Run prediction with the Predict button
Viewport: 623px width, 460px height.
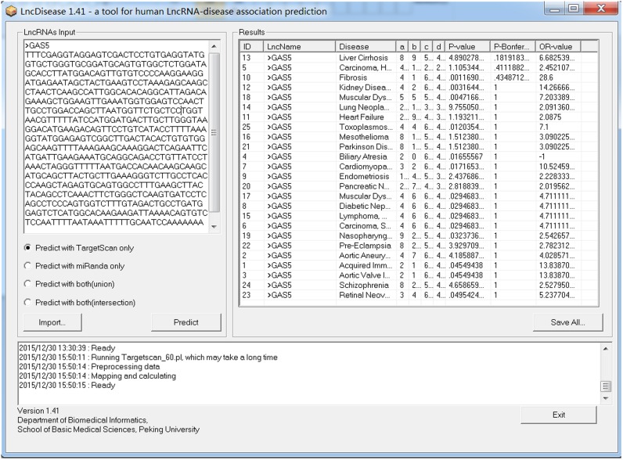pyautogui.click(x=186, y=322)
